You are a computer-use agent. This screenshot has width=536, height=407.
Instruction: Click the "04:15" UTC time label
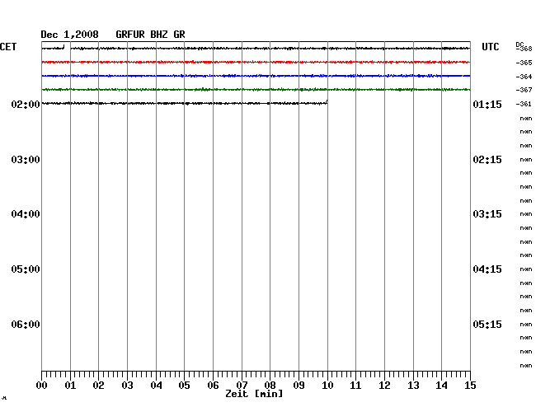click(x=487, y=269)
